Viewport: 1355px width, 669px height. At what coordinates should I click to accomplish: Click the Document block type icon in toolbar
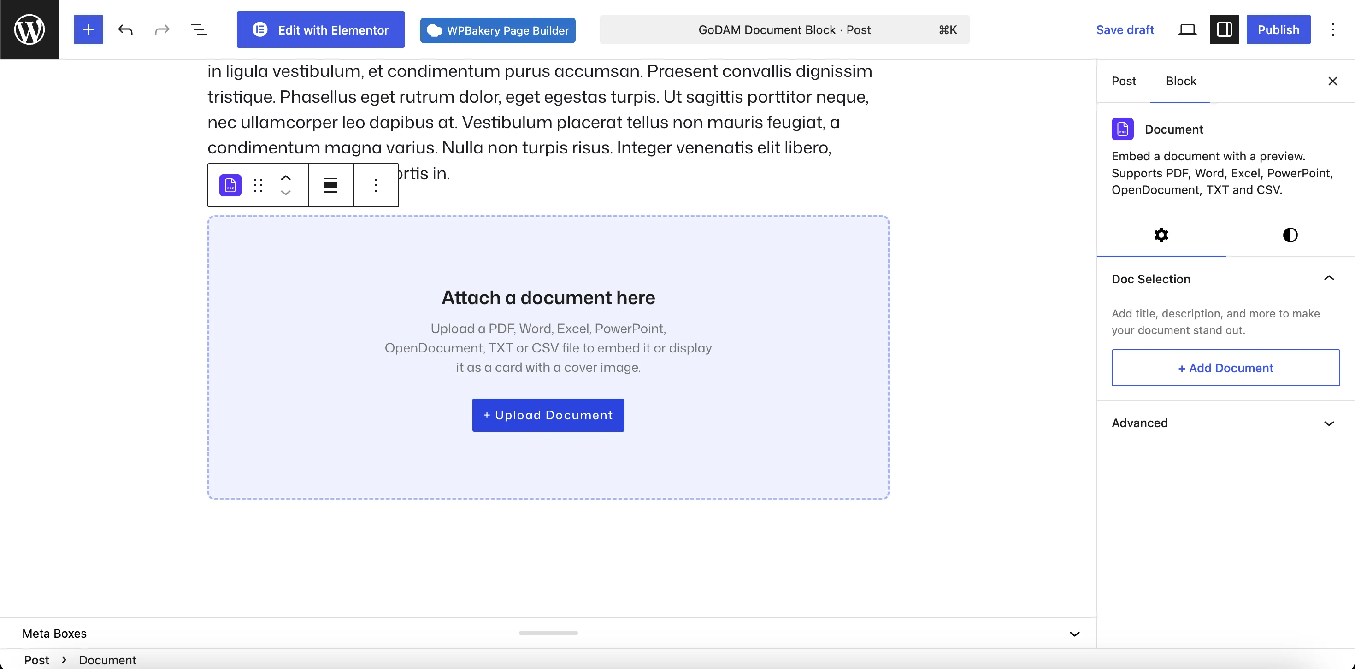point(230,185)
